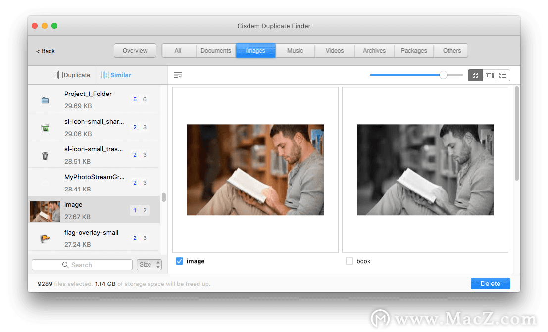
Task: Select the 'MyPhotoStreamGr...' row name
Action: tap(95, 177)
